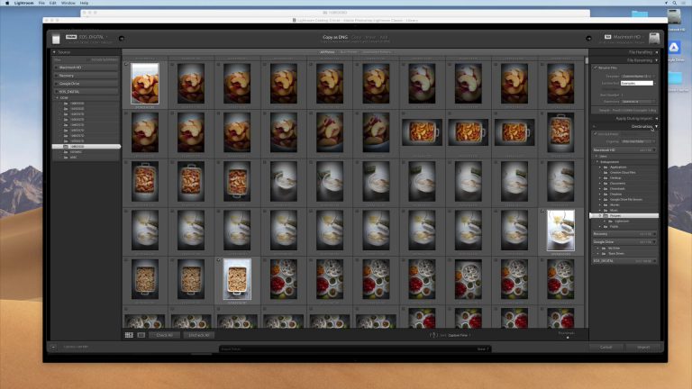Open the Import Preset None dropdown

click(x=483, y=348)
